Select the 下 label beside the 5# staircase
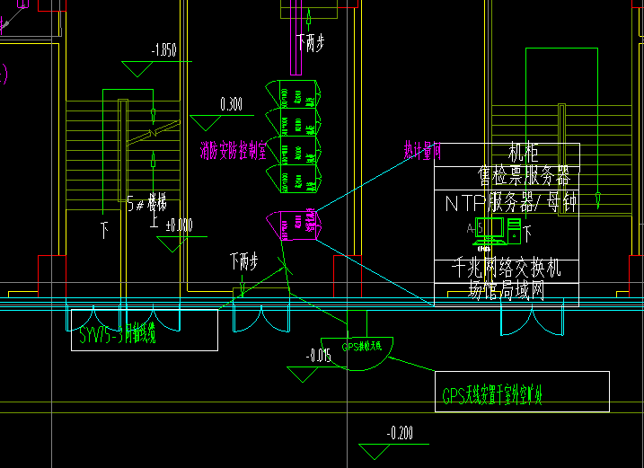 pos(104,230)
